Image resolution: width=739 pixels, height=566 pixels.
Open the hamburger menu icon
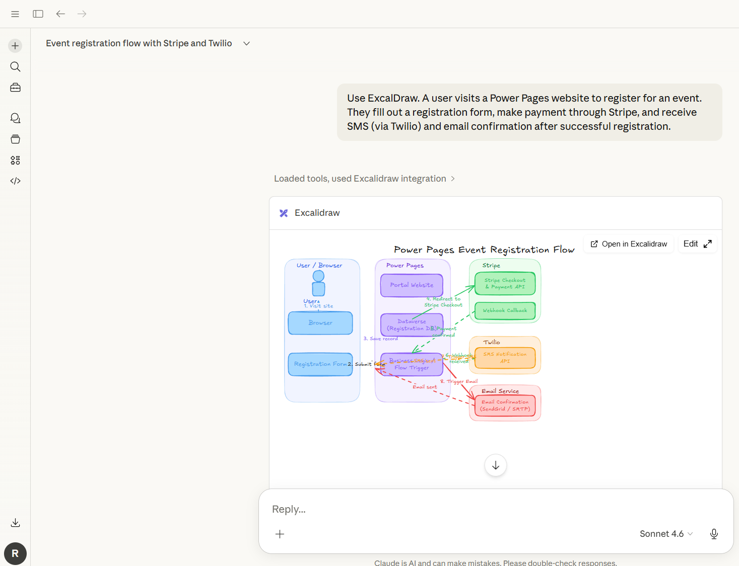(x=15, y=14)
